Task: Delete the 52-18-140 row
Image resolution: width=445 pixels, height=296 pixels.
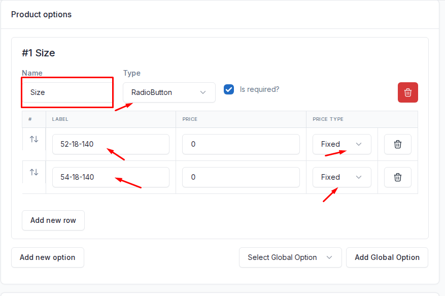Action: 398,144
